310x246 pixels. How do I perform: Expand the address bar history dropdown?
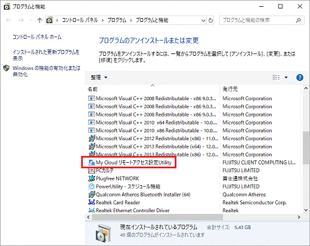click(203, 20)
